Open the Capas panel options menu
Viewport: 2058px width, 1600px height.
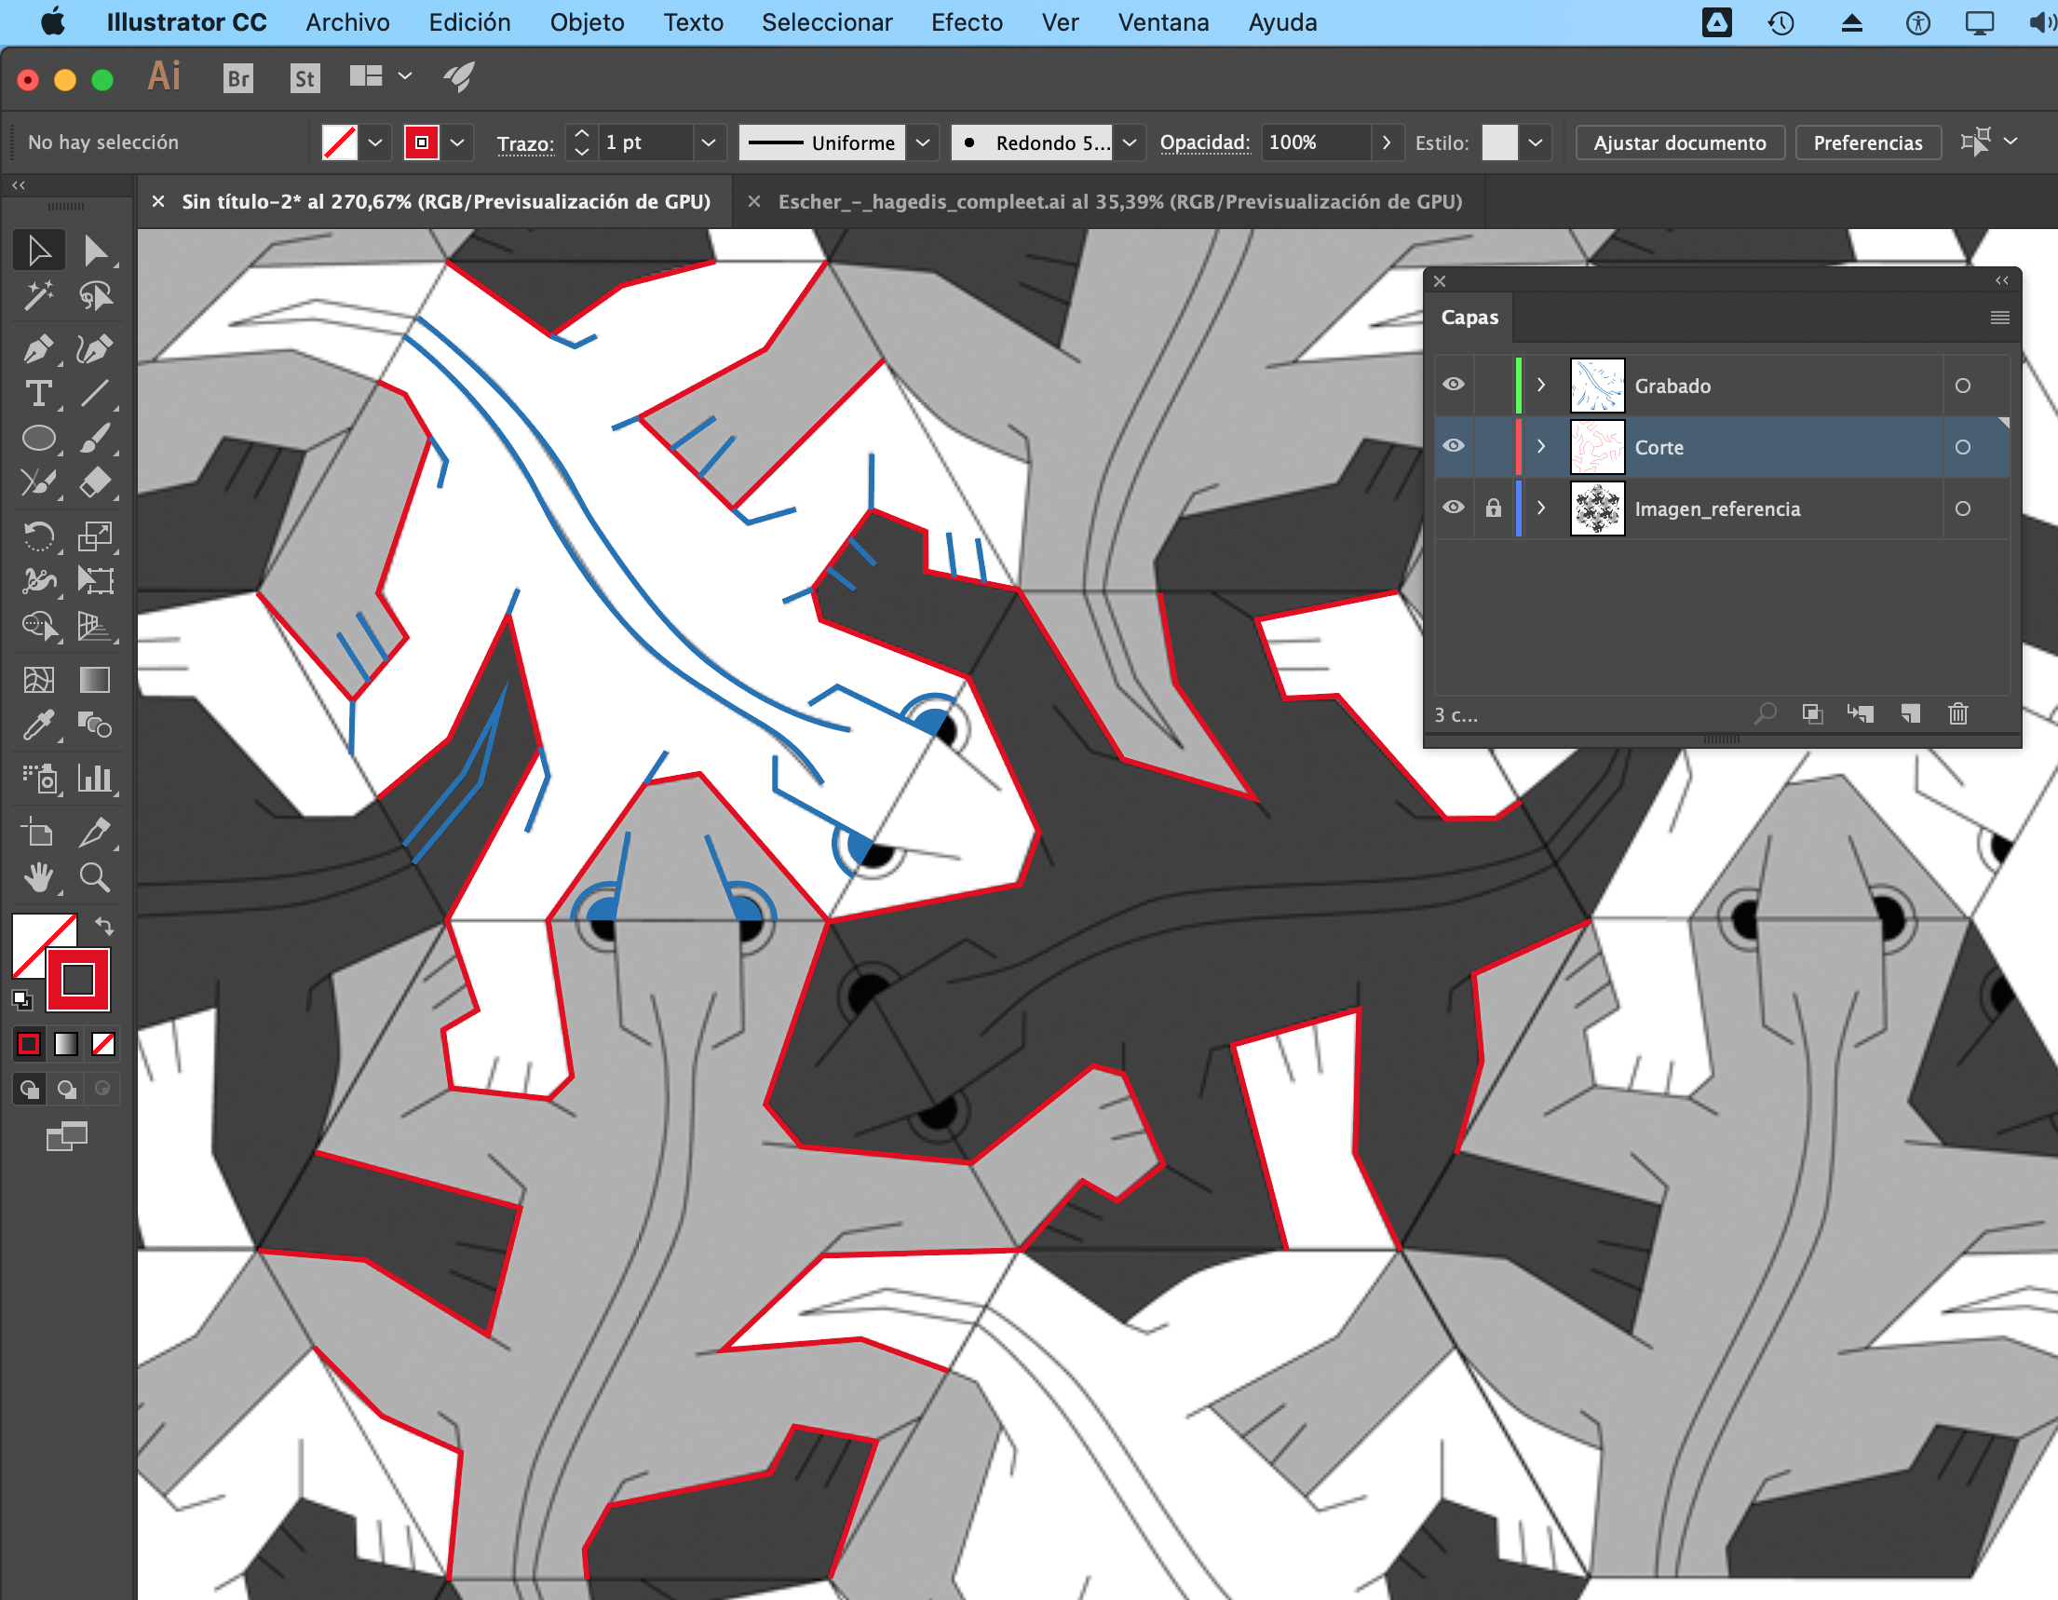[x=1999, y=318]
